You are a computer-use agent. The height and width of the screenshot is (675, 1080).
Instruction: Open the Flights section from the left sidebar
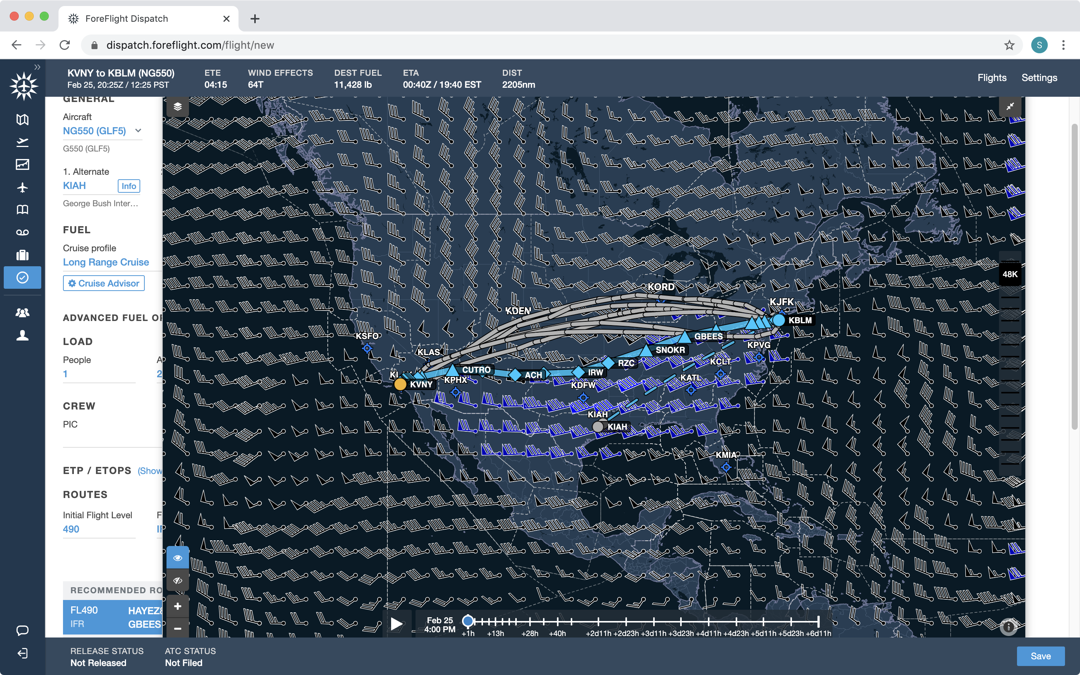click(x=22, y=142)
